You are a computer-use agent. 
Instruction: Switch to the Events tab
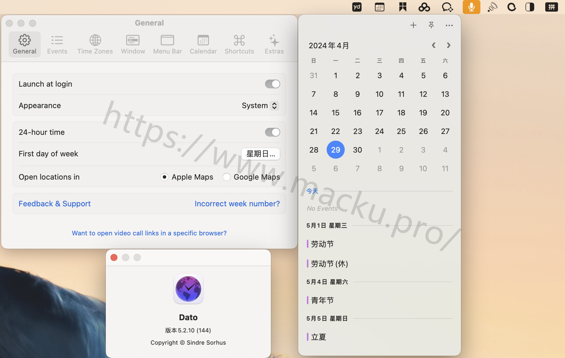point(57,44)
